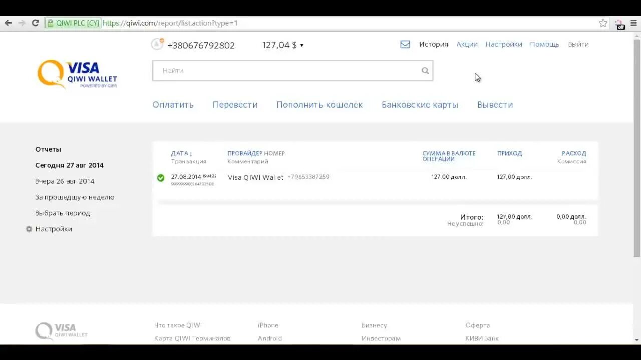Screen dimensions: 641x360
Task: Sort by ПРОВАЙДЕР column header
Action: [x=245, y=153]
